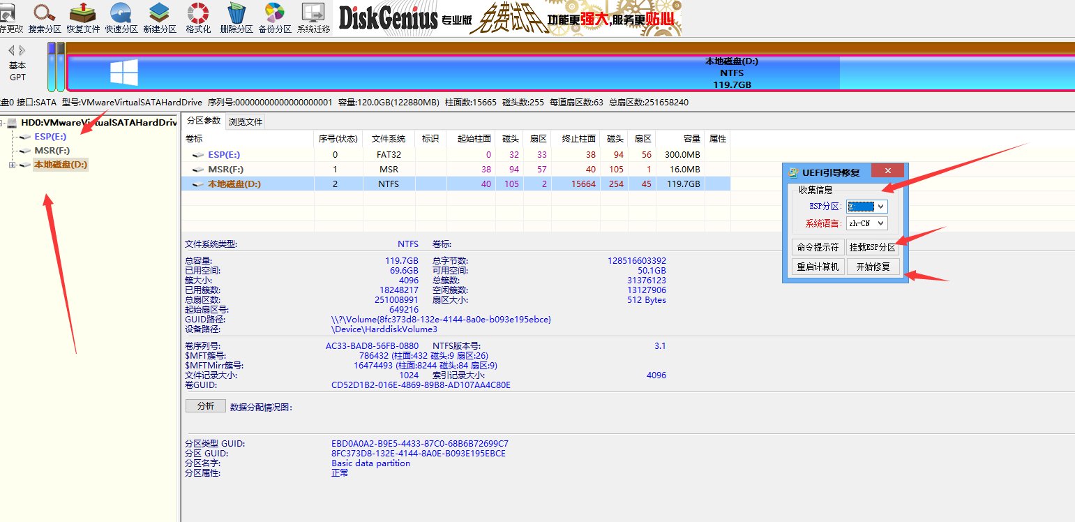Click the 128516603392 total bytes value
The height and width of the screenshot is (522, 1075).
(x=637, y=261)
